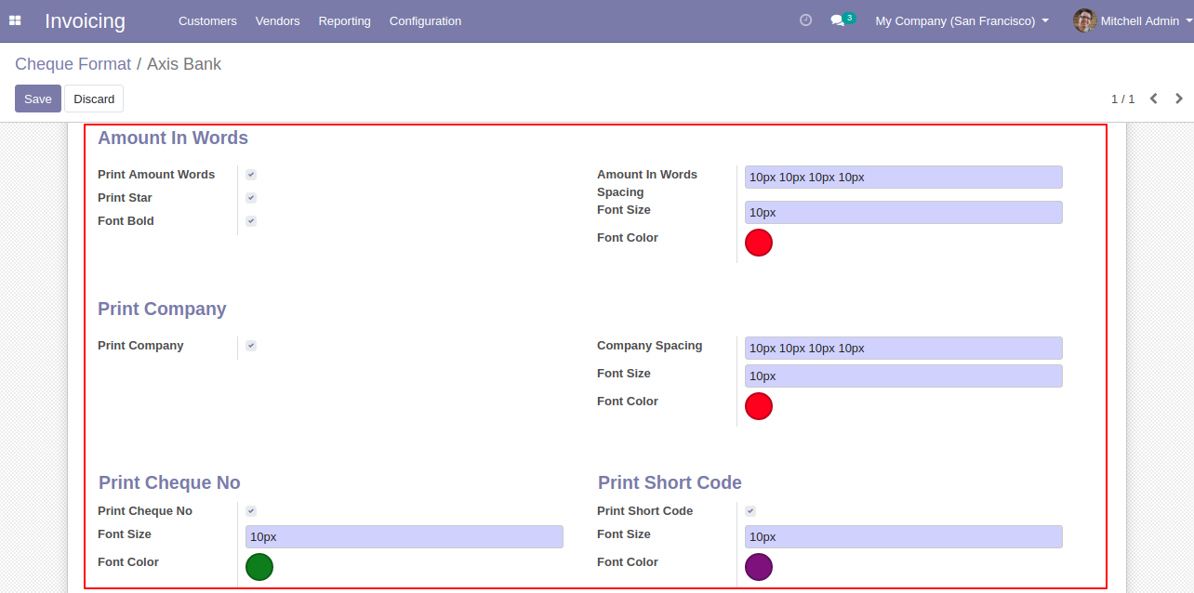The height and width of the screenshot is (593, 1194).
Task: Open the Reporting menu
Action: [344, 20]
